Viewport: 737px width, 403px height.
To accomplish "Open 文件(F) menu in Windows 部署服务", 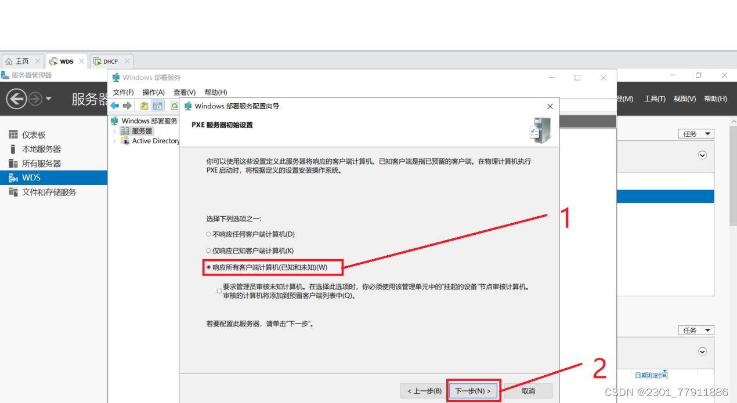I will 123,92.
